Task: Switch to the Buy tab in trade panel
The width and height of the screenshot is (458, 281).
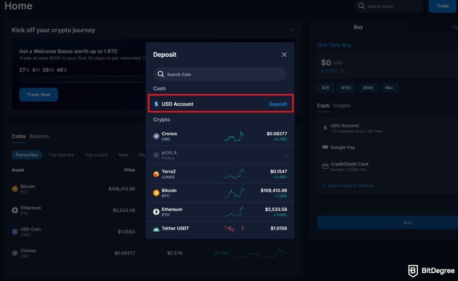Action: (x=358, y=27)
